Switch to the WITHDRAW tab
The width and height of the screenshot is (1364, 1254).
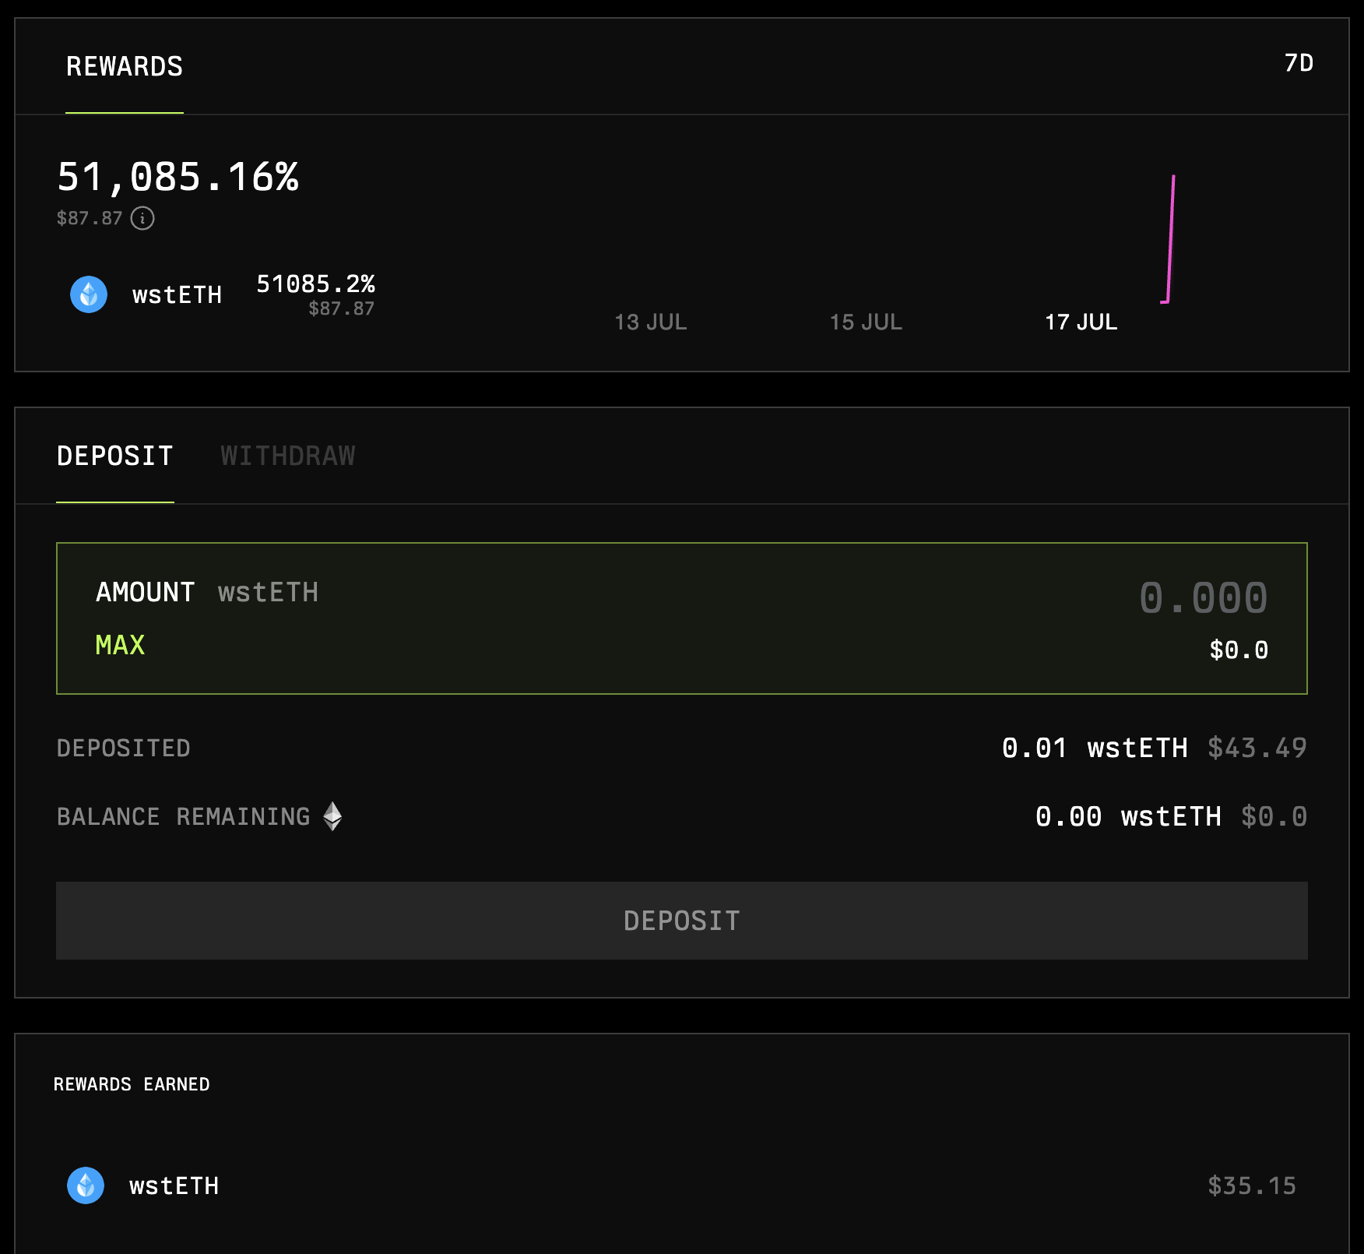(288, 456)
